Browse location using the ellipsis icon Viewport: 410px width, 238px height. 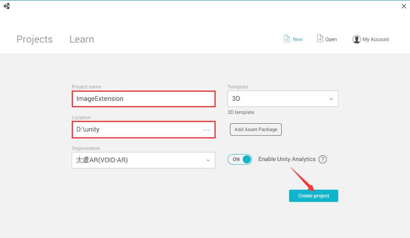click(x=206, y=130)
